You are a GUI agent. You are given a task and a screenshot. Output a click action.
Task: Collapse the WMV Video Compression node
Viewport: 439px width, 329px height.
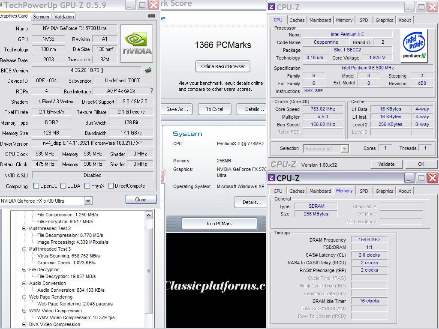24,311
